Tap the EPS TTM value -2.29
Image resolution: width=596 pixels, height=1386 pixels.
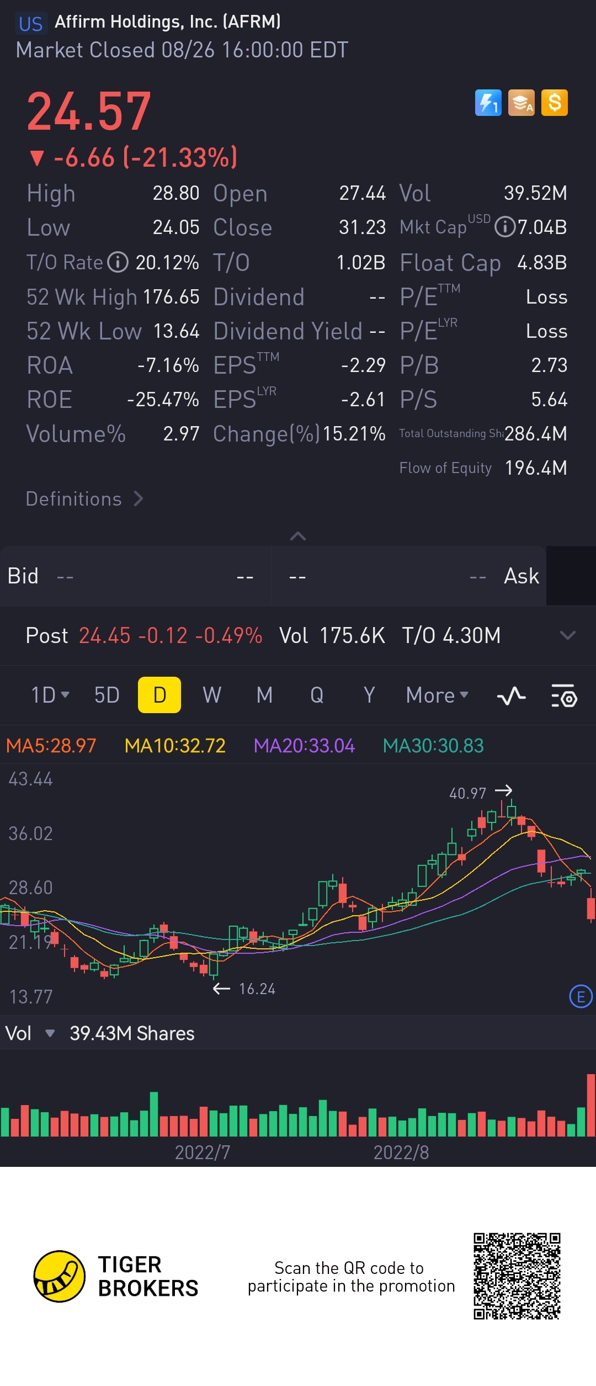point(363,365)
